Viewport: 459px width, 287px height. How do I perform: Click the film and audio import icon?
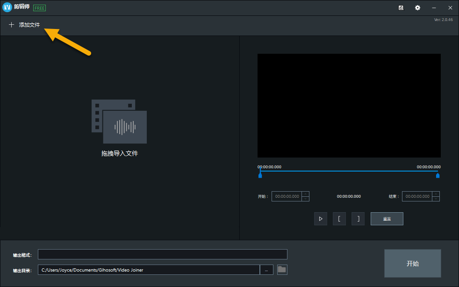click(119, 121)
